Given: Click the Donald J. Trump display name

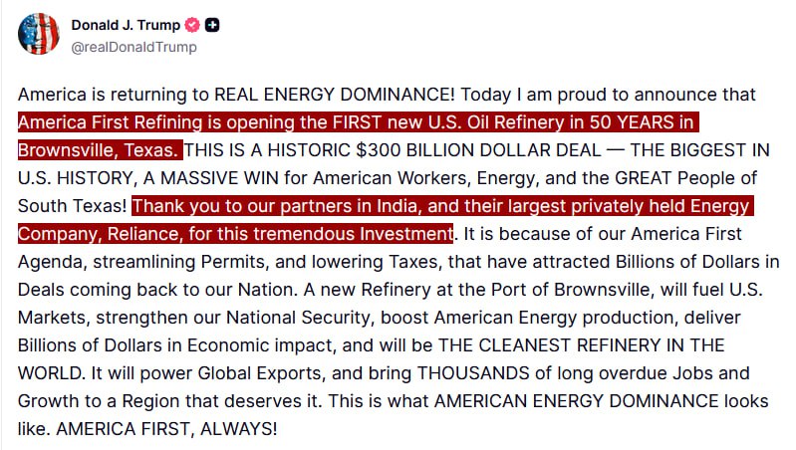Looking at the screenshot, I should [x=127, y=25].
